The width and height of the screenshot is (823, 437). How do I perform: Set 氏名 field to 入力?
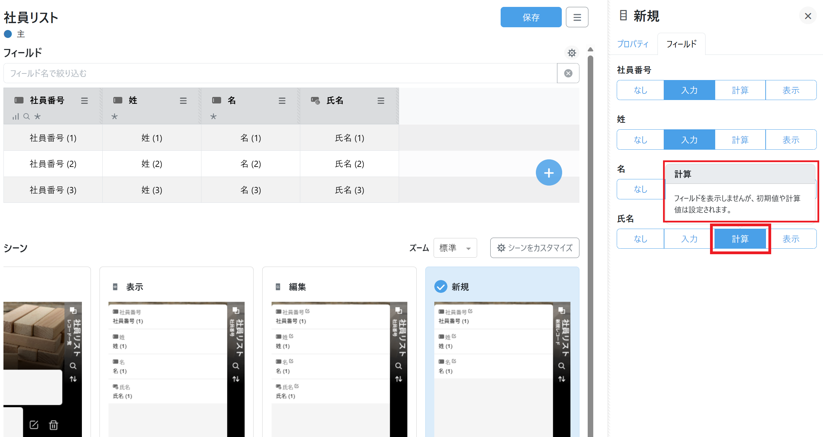pos(689,239)
